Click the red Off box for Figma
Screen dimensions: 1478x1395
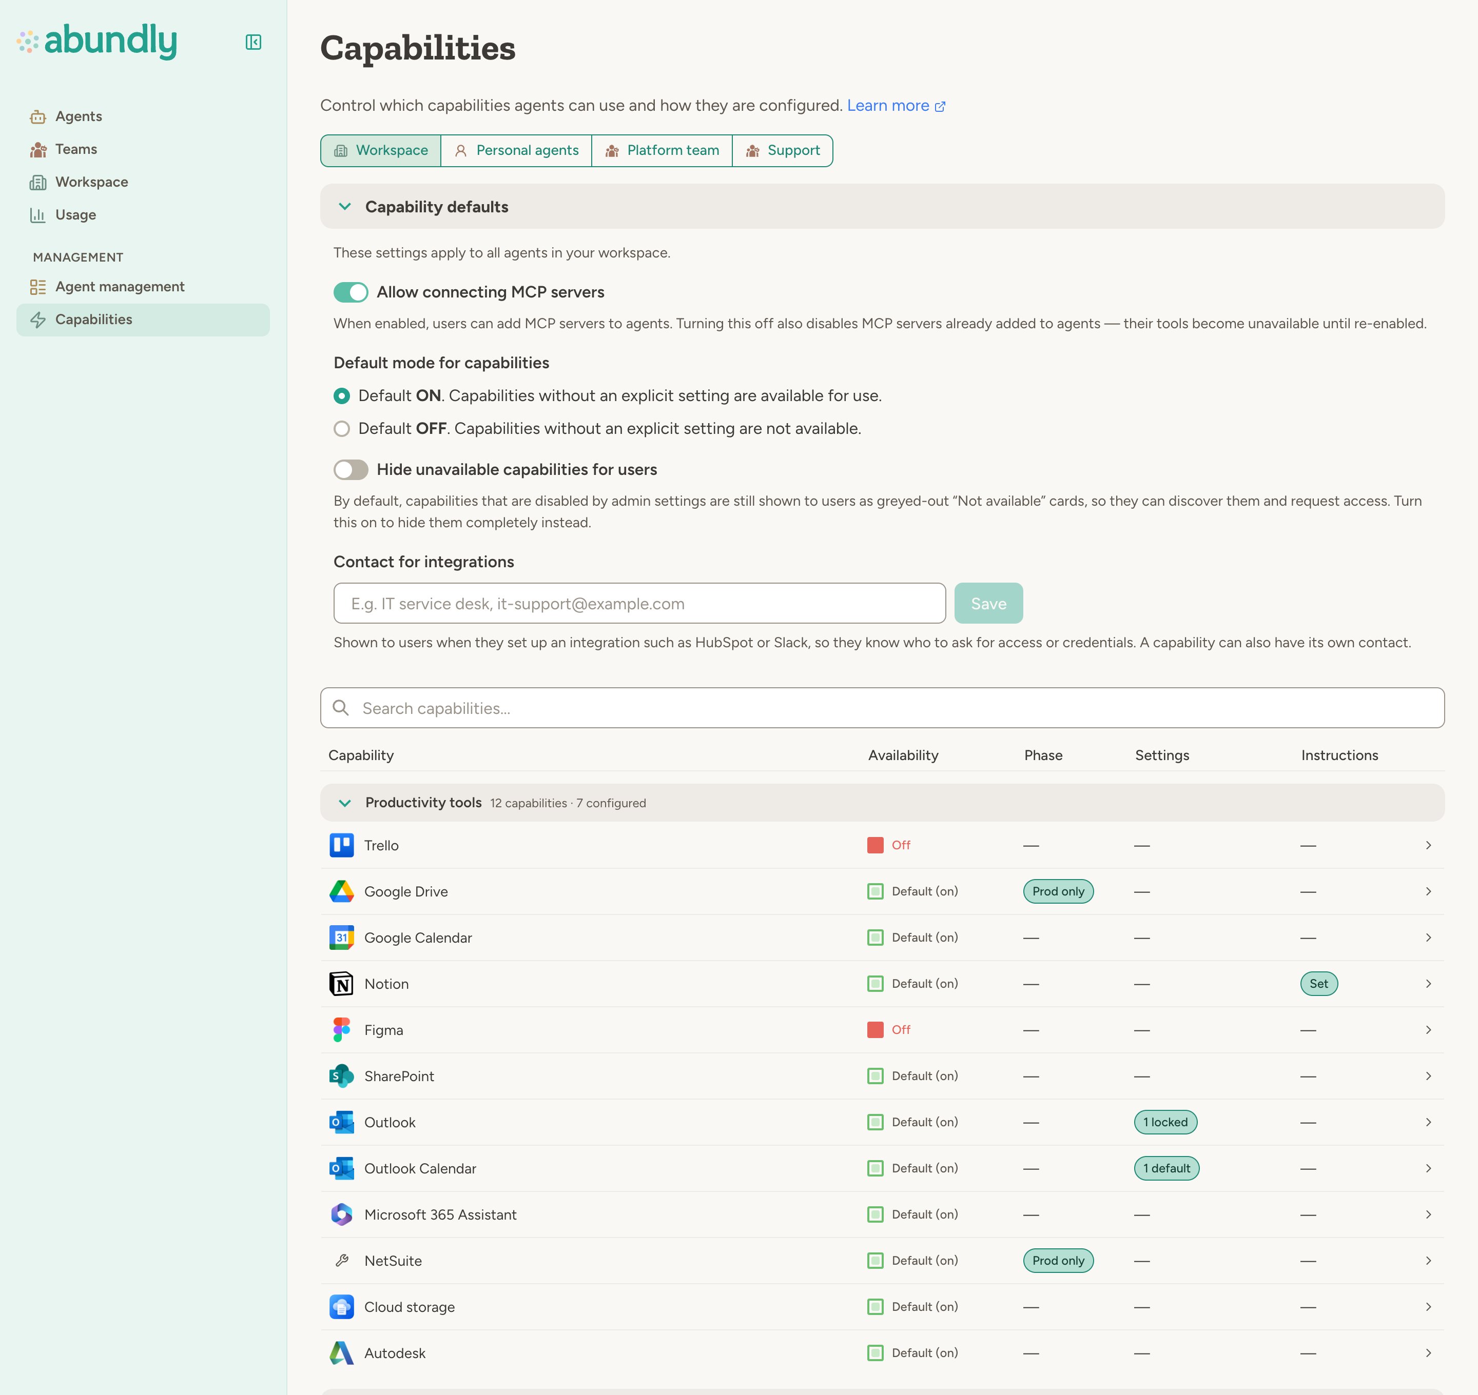875,1030
